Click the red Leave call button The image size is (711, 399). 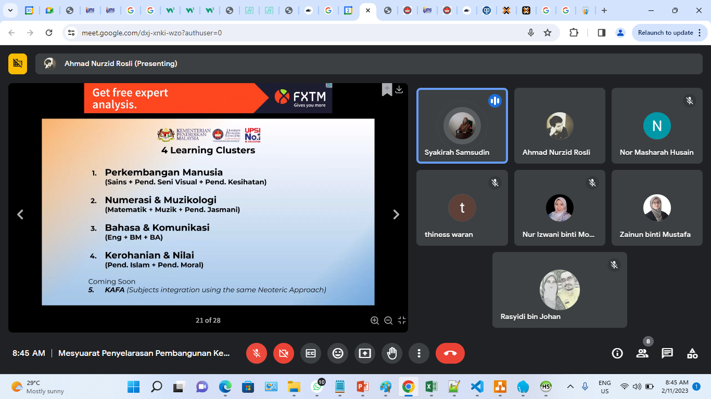450,353
